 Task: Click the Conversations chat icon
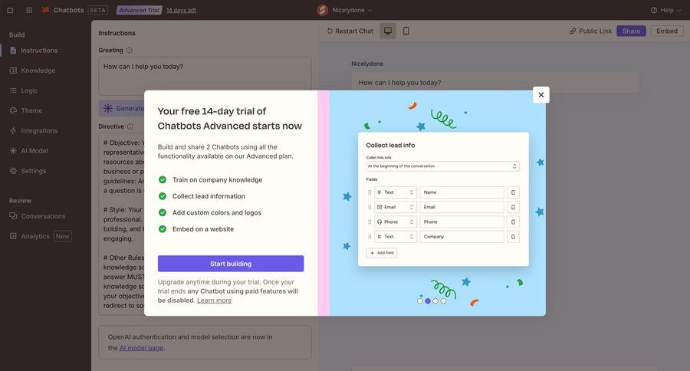coord(13,216)
